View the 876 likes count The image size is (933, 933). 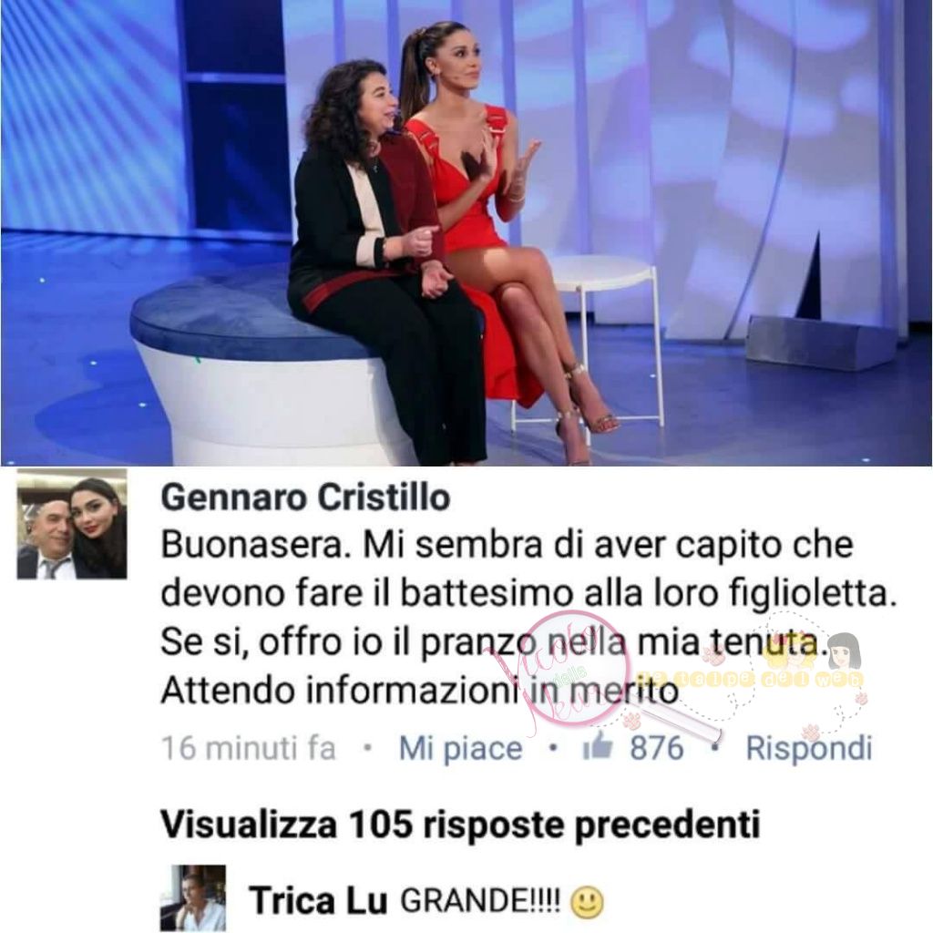click(x=657, y=747)
